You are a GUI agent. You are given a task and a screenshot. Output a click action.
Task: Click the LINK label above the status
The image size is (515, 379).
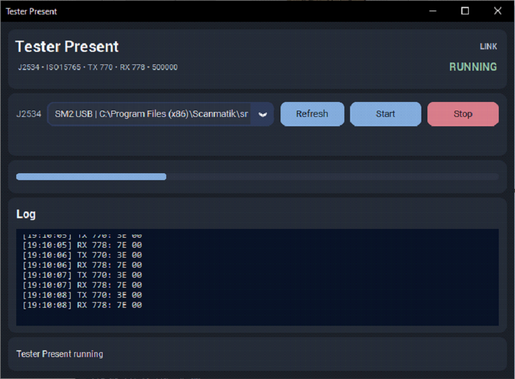[488, 47]
